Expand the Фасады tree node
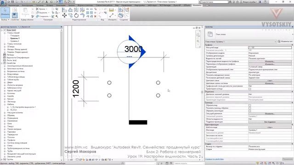 click(5, 49)
